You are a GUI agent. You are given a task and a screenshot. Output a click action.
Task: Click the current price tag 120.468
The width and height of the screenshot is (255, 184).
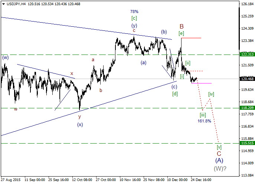point(247,79)
